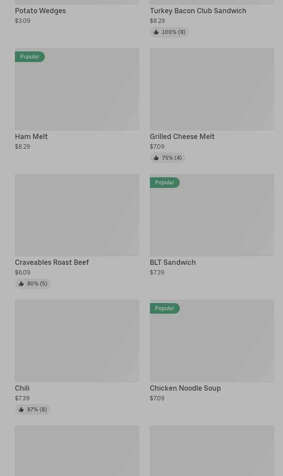This screenshot has height=476, width=283.
Task: Choose the BLT Sandwich title link
Action: click(173, 262)
